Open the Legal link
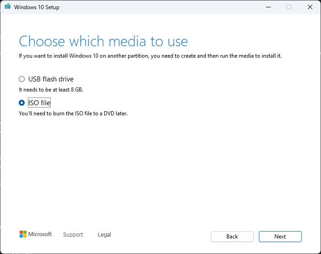This screenshot has height=254, width=321. (104, 235)
